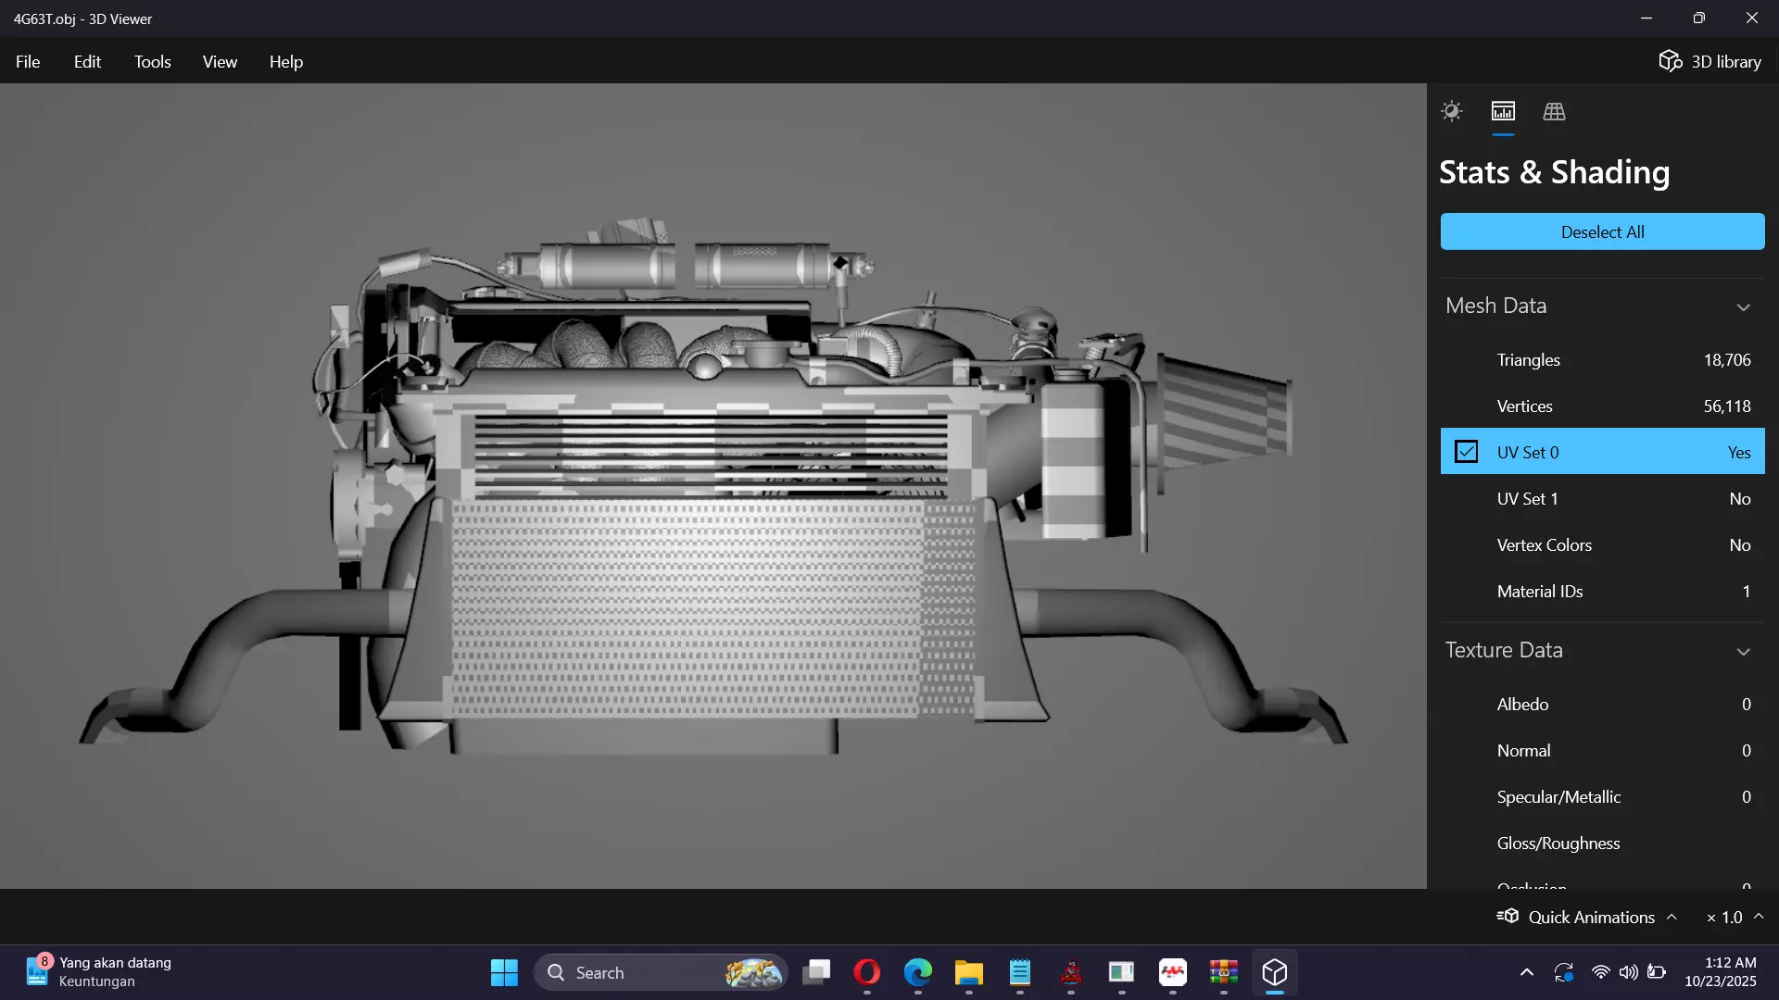
Task: Click the Deselect All button
Action: coord(1602,231)
